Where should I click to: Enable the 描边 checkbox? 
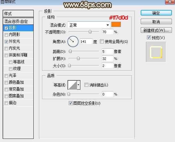click(x=6, y=103)
